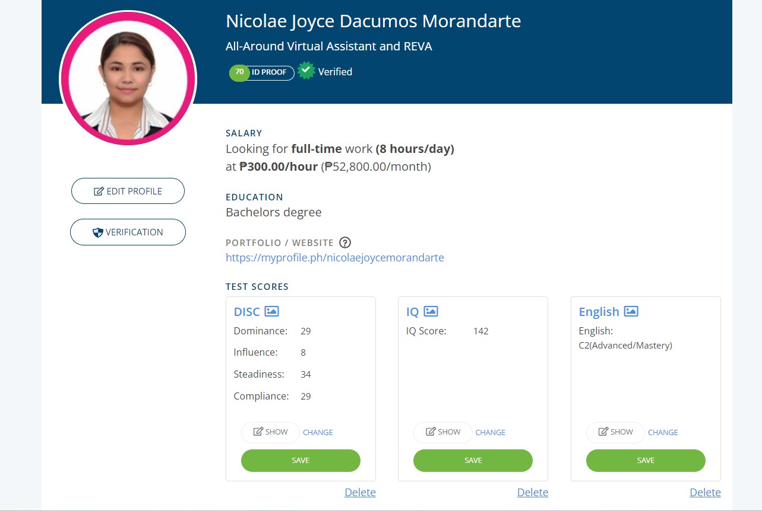Screen dimensions: 762x511
Task: Toggle Show for English test score
Action: 615,432
